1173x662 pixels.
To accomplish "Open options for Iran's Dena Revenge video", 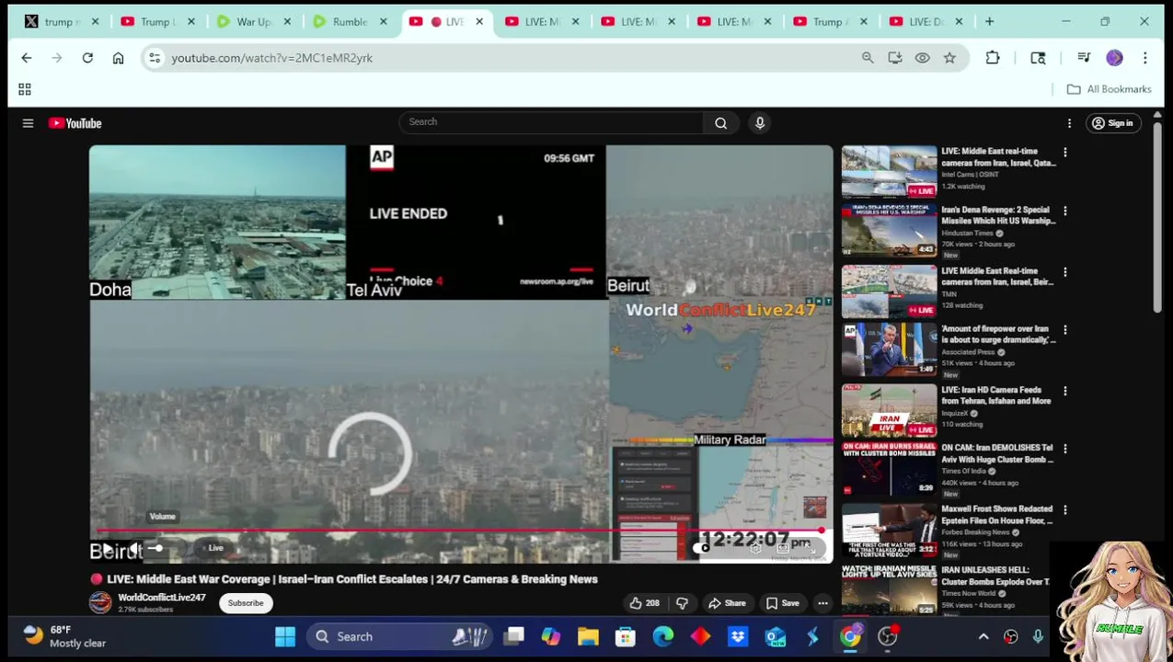I will 1065,211.
